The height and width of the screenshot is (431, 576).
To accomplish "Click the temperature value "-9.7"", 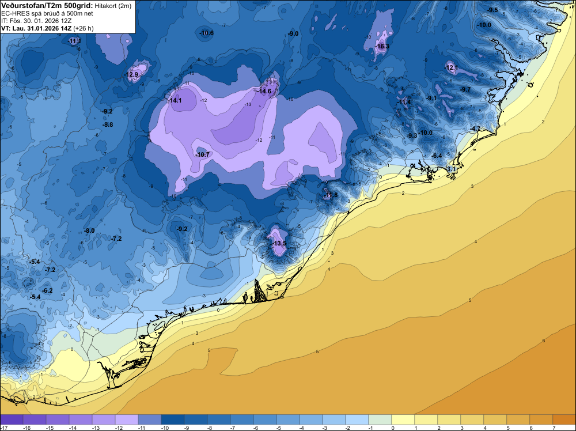I will click(x=465, y=90).
